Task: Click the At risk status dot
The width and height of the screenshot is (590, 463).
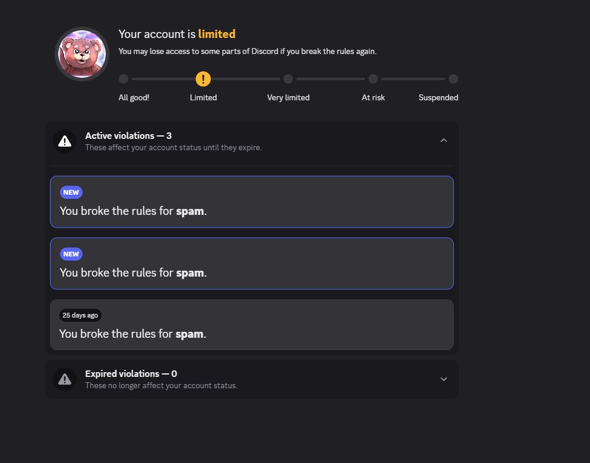Action: coord(373,79)
